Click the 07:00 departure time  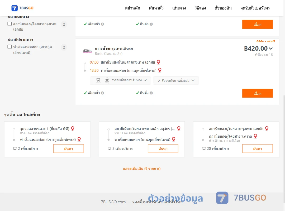(x=94, y=62)
